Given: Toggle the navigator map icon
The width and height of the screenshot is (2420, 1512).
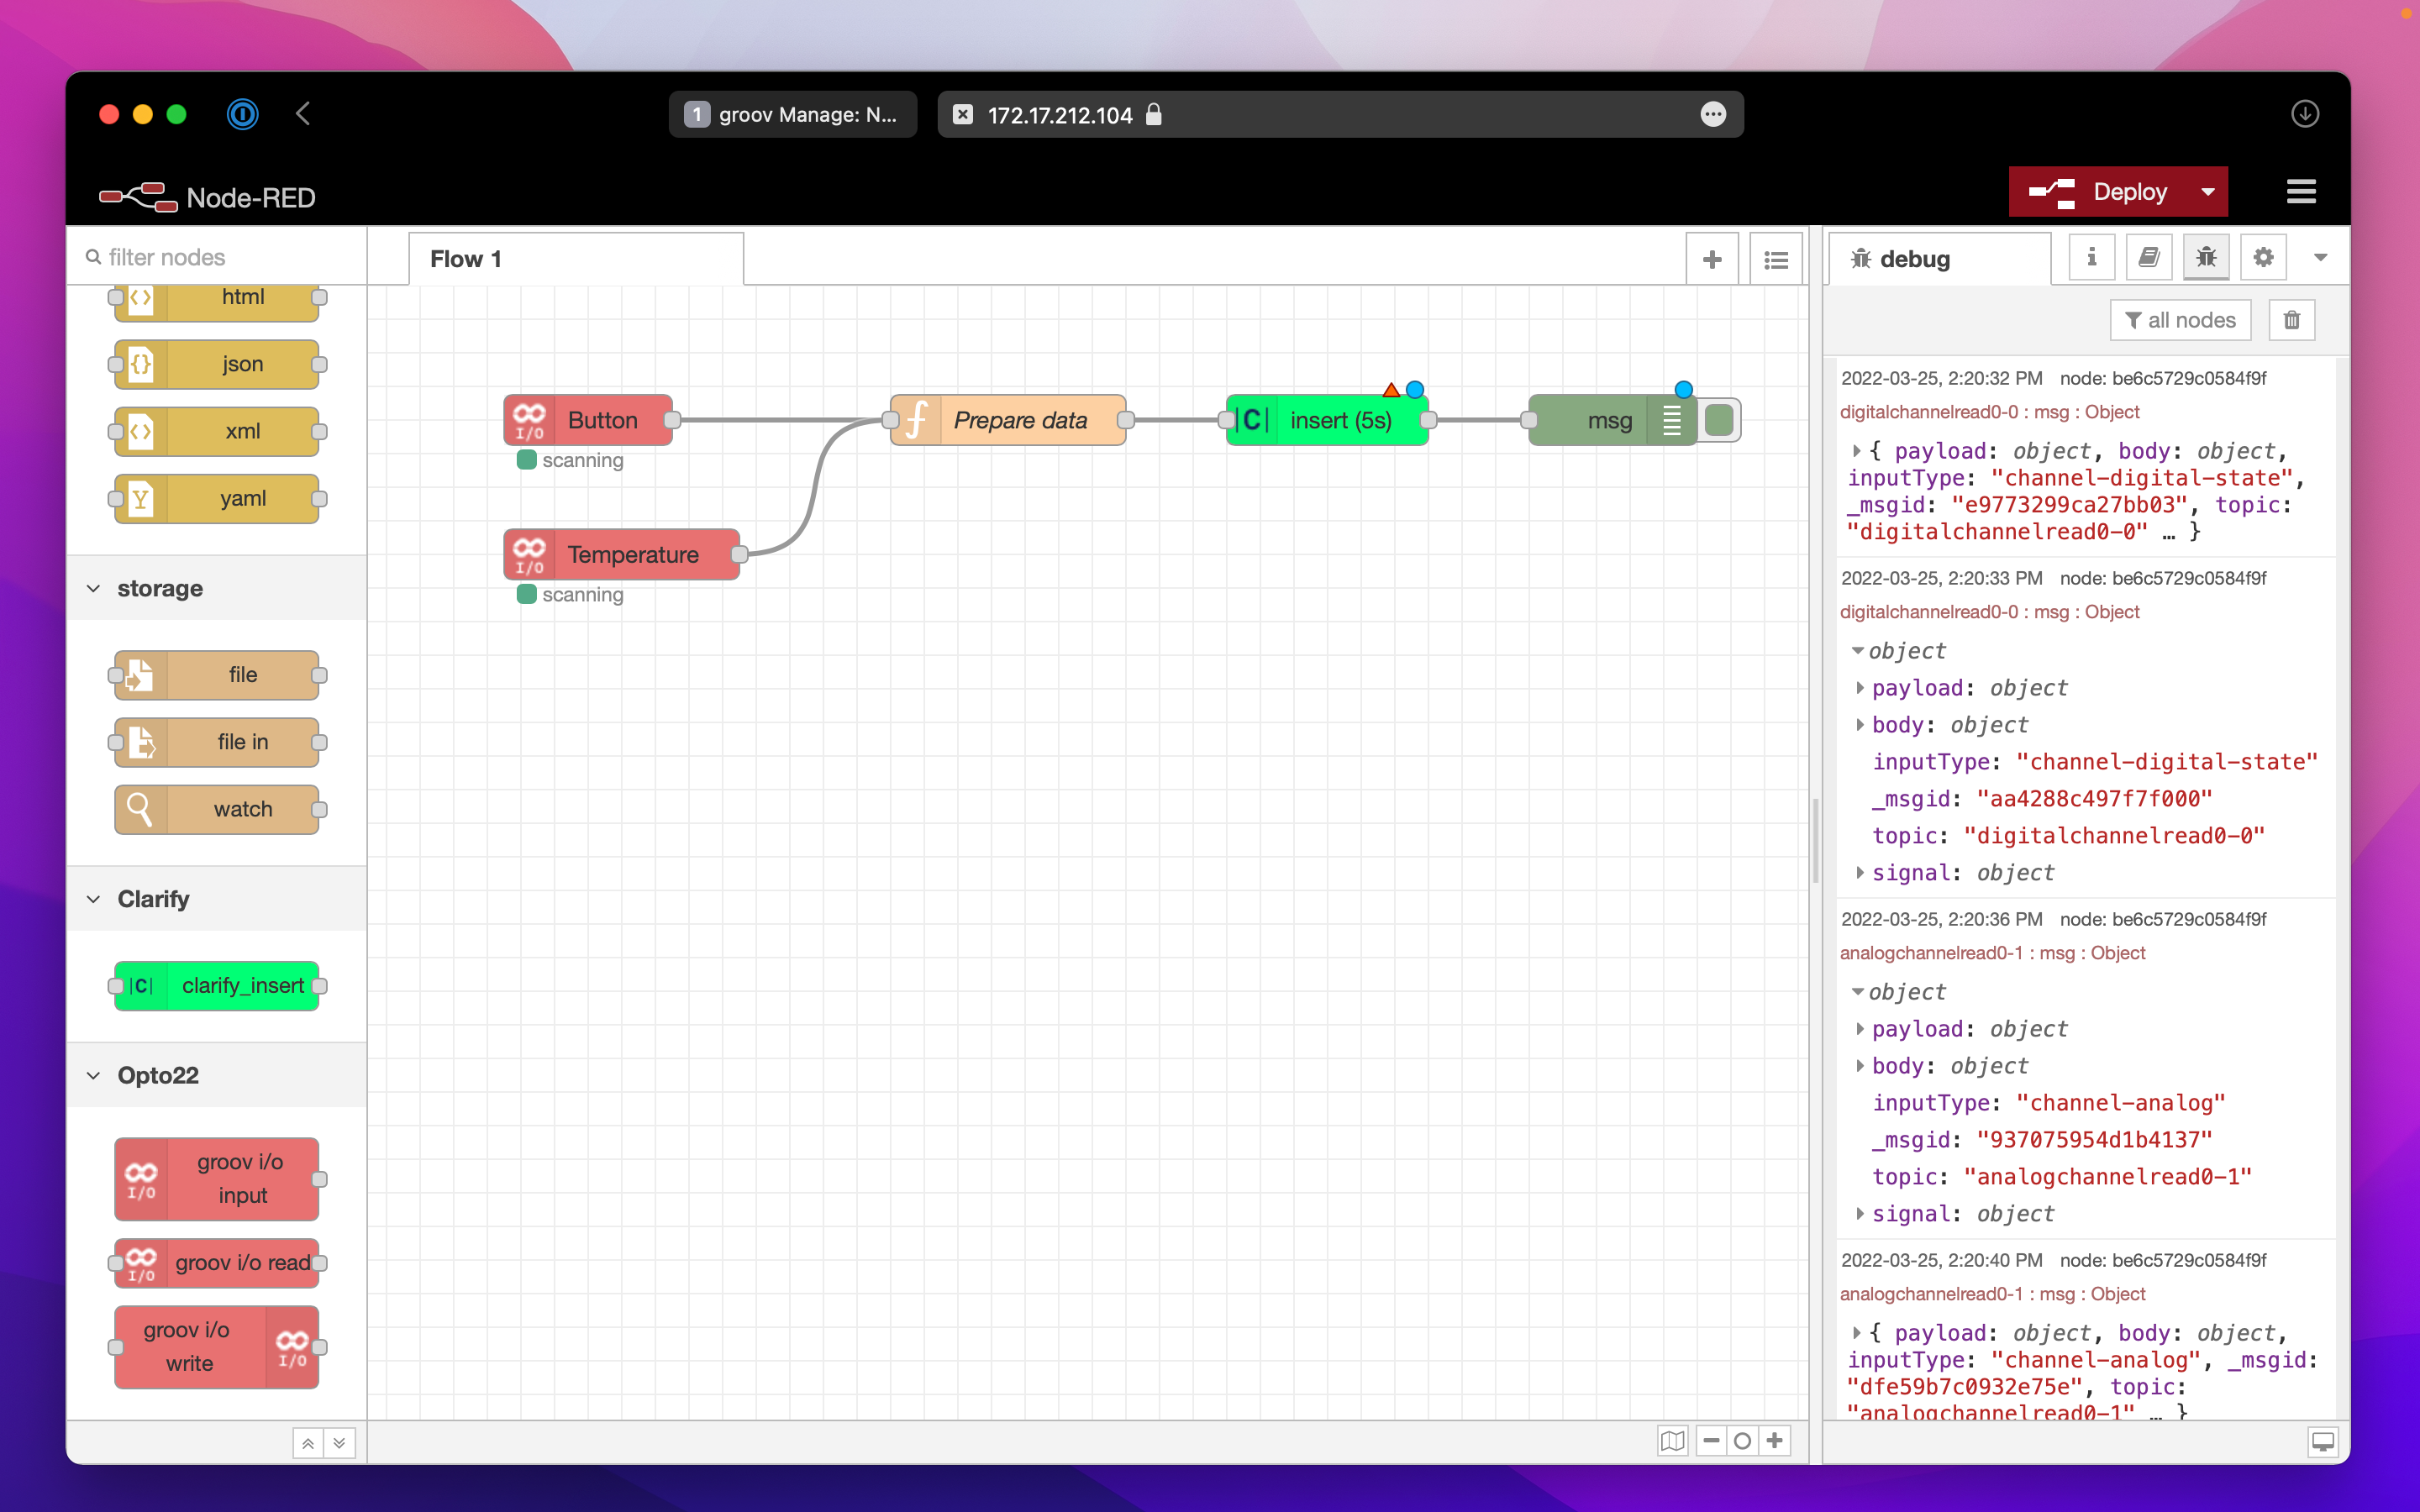Looking at the screenshot, I should point(1672,1441).
